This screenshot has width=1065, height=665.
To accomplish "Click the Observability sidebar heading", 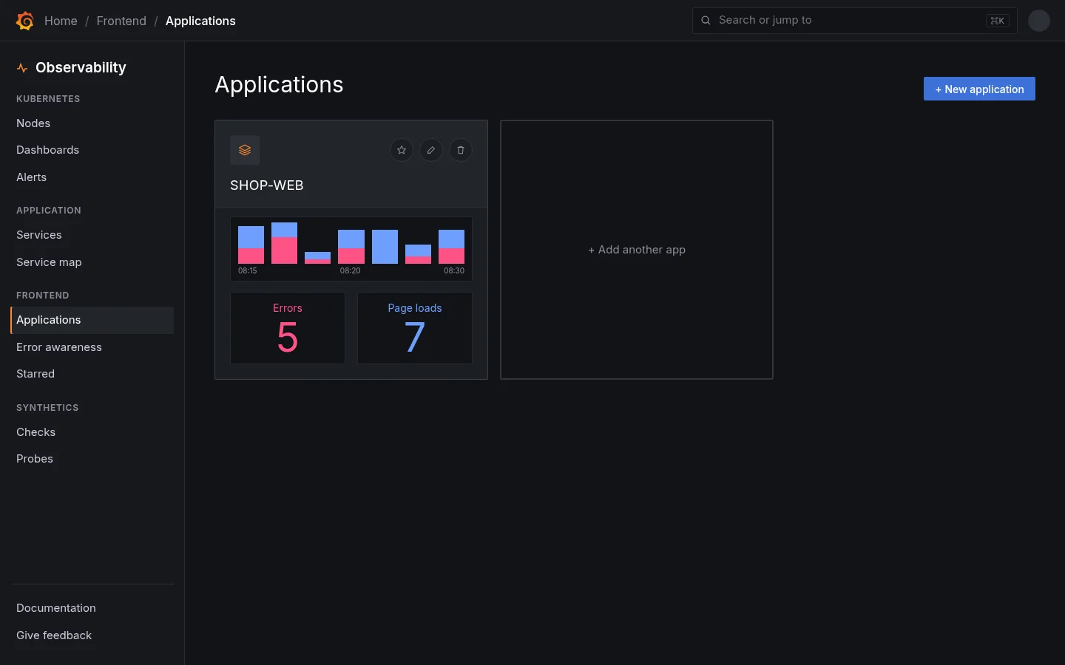I will pos(81,67).
